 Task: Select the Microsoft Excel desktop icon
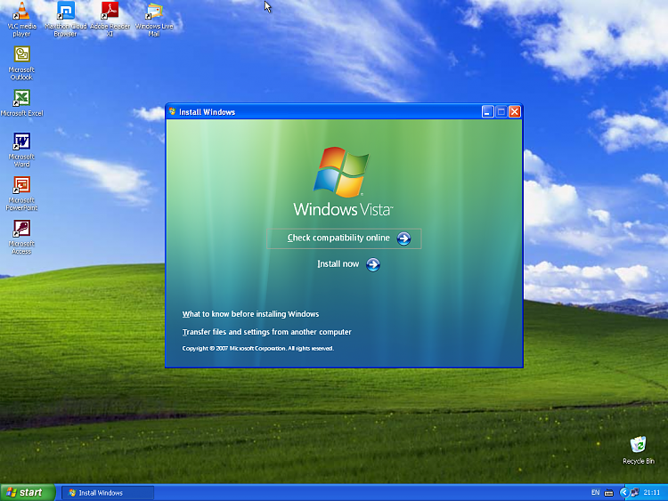pos(21,102)
